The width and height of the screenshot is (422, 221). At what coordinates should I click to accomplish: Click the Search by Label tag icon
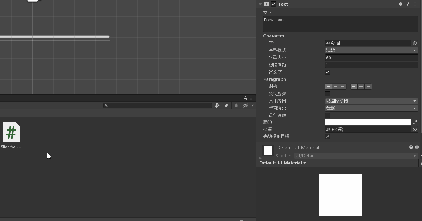226,105
